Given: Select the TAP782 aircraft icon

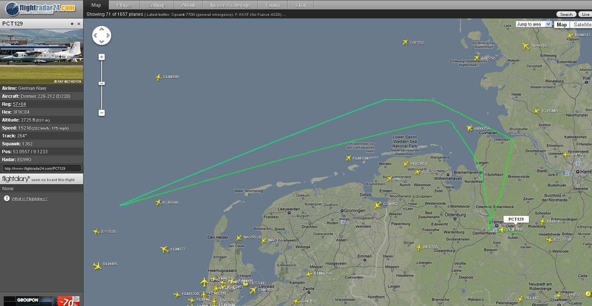Looking at the screenshot, I should point(405,42).
